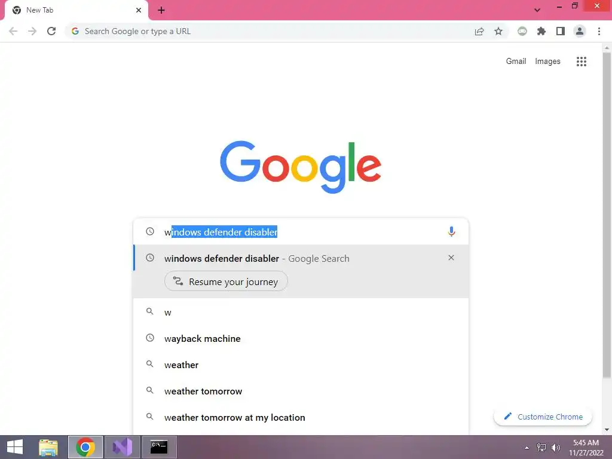The width and height of the screenshot is (612, 459).
Task: Click the Resume your journey chip
Action: pyautogui.click(x=226, y=281)
